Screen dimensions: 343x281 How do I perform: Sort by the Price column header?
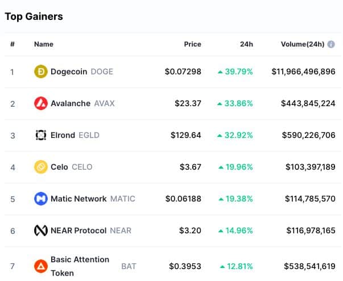(x=192, y=44)
